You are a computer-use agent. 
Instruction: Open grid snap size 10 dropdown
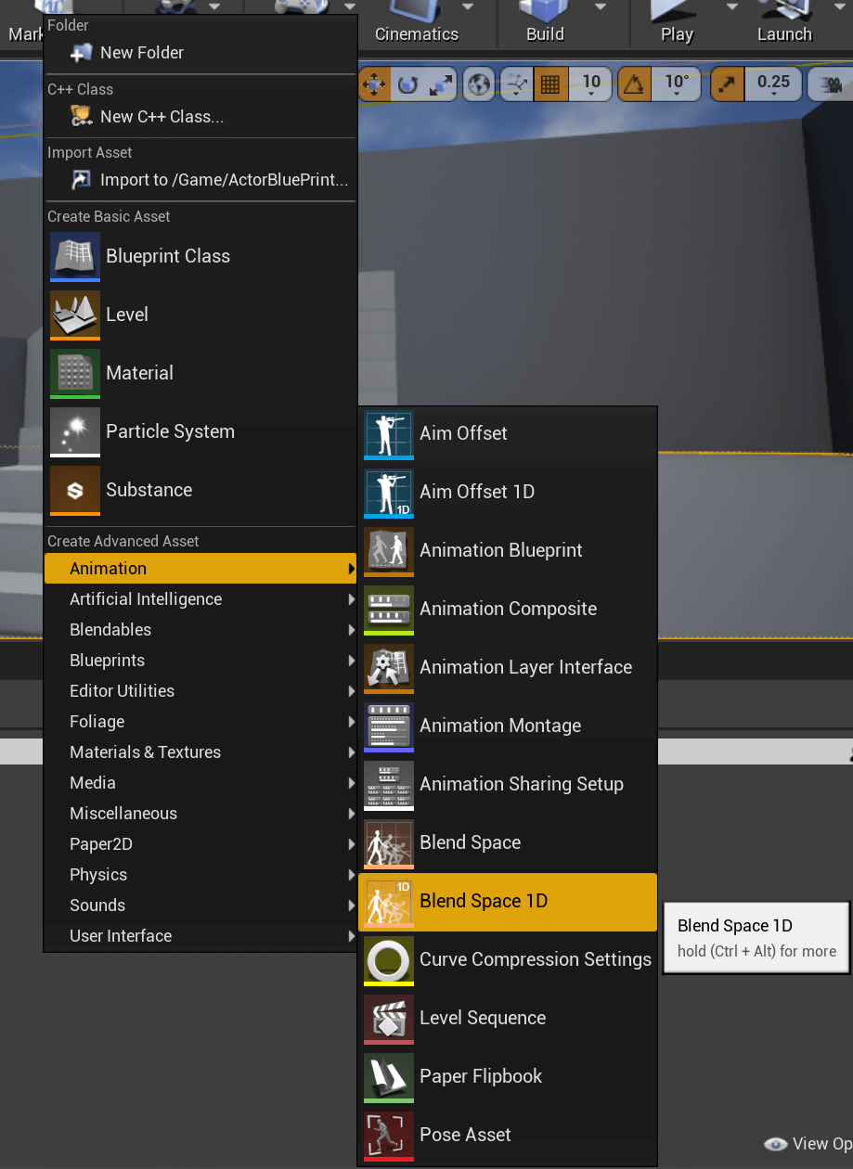[592, 84]
